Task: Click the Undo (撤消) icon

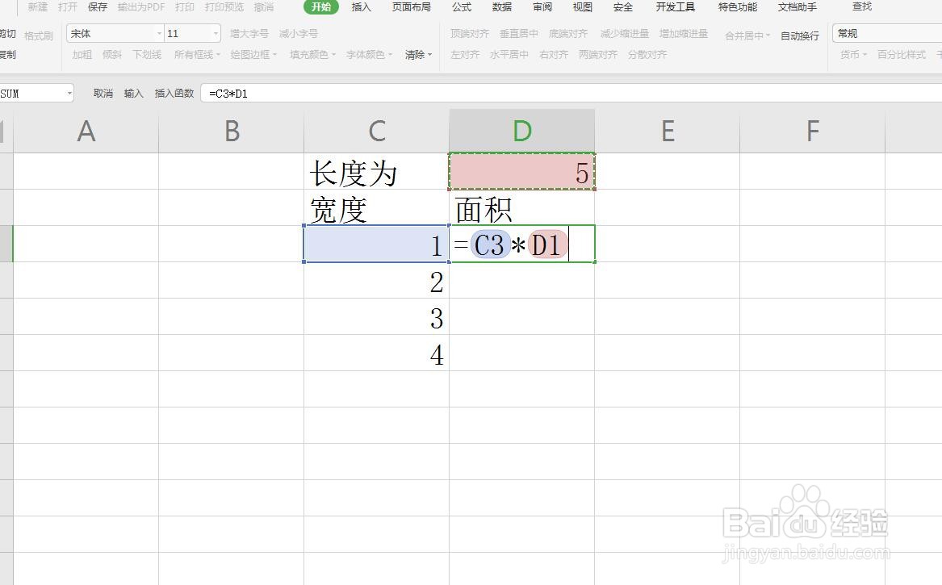Action: (x=264, y=6)
